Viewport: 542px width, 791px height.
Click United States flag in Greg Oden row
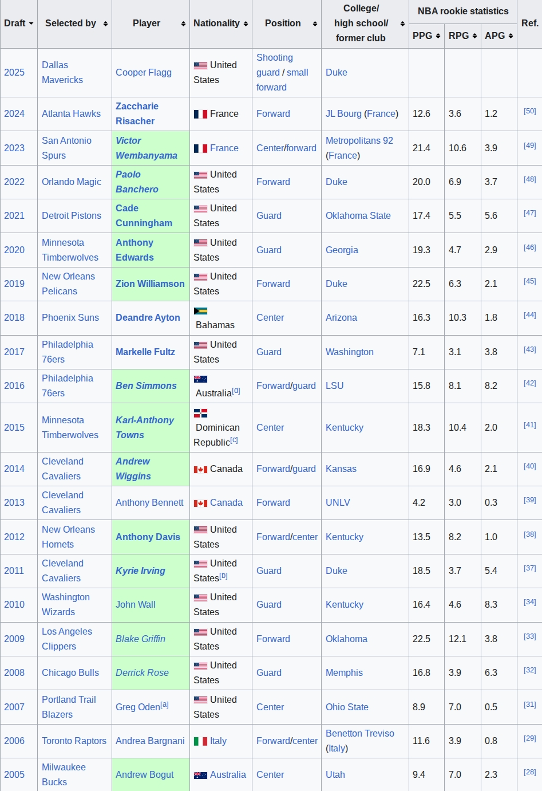pyautogui.click(x=200, y=700)
